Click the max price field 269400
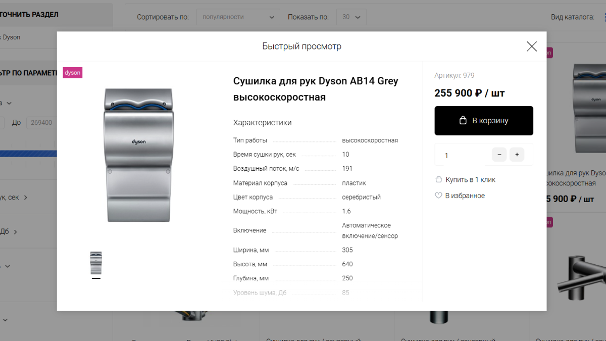 (x=41, y=123)
